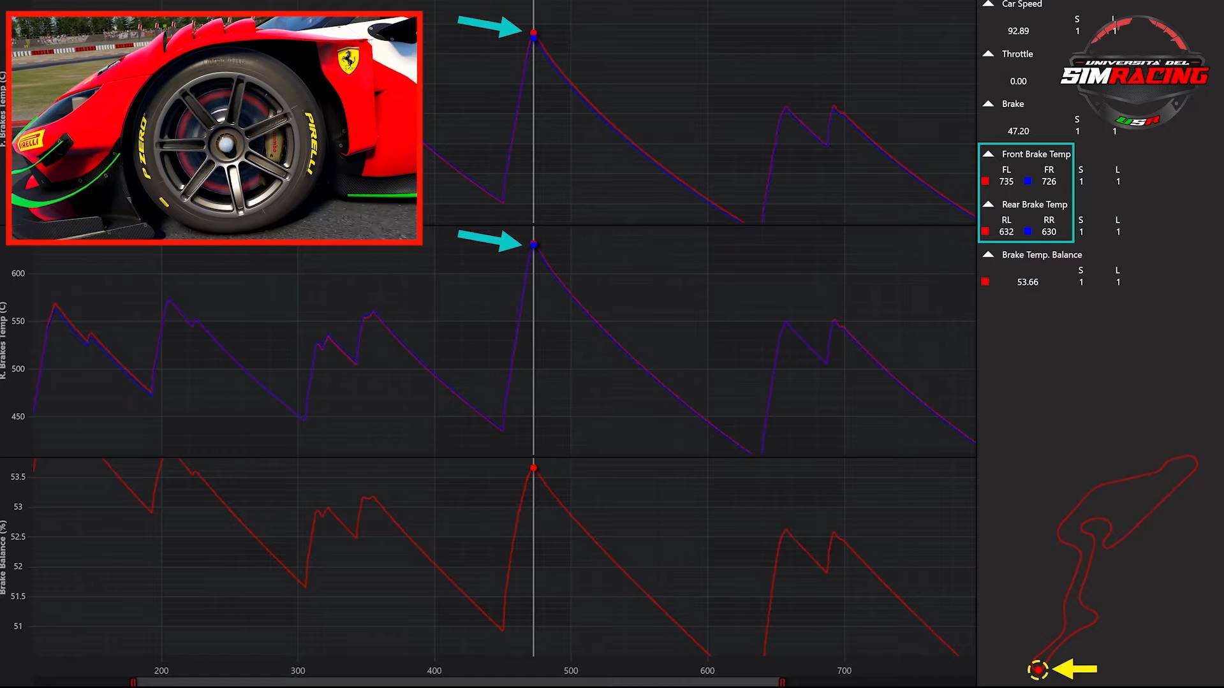Click the left red handle of bottom range bar

click(x=133, y=682)
